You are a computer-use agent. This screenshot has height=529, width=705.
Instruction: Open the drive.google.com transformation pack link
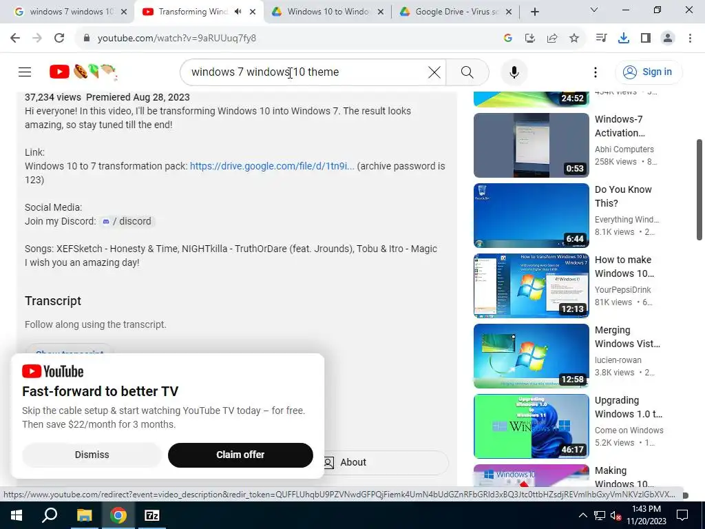pyautogui.click(x=272, y=166)
